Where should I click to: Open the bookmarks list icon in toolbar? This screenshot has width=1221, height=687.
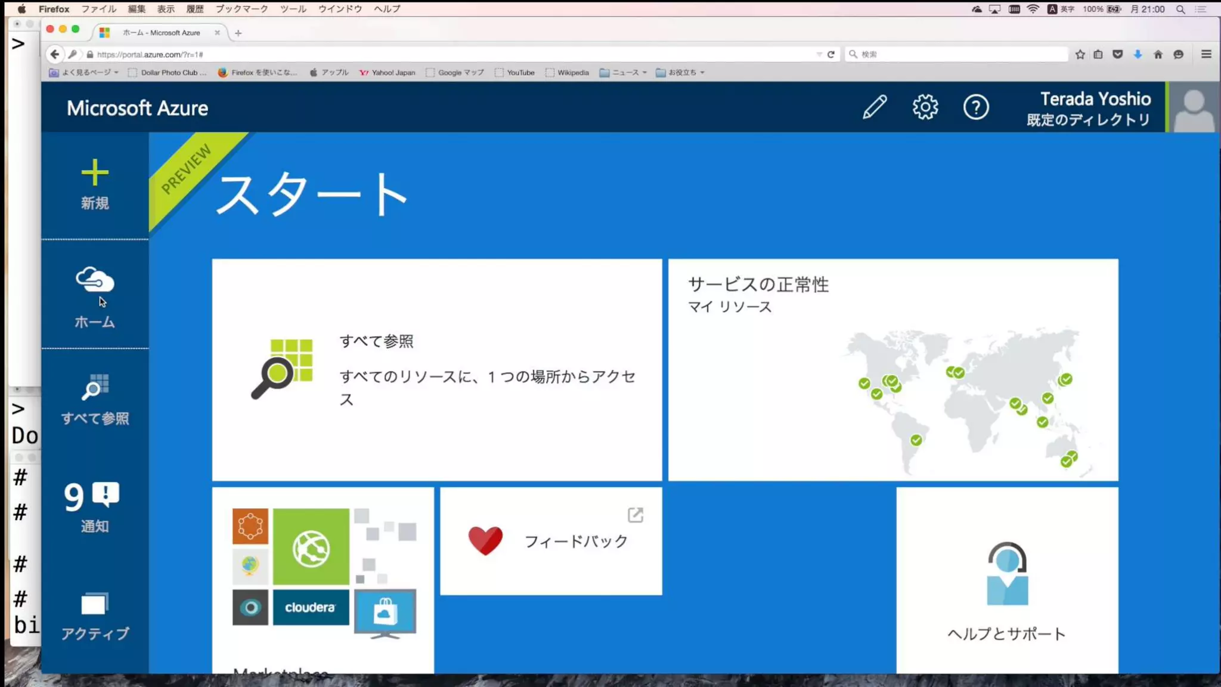coord(1098,54)
